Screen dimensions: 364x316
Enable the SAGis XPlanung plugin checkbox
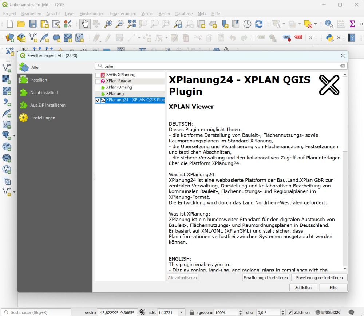[x=98, y=75]
